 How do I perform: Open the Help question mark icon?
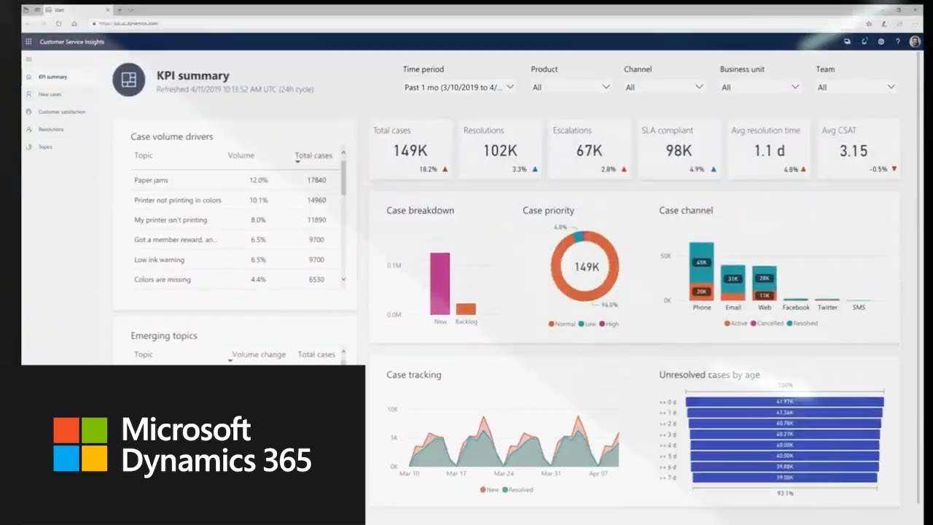click(x=898, y=42)
